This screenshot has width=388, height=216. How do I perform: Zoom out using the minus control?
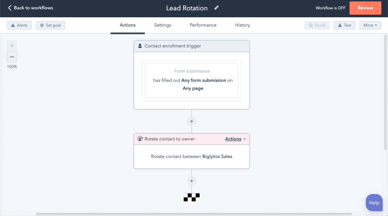click(12, 57)
